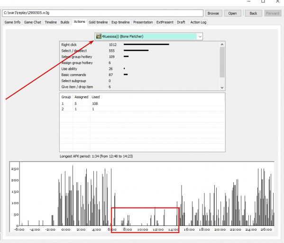Click the Assigned column header
284x243 pixels.
[82, 97]
